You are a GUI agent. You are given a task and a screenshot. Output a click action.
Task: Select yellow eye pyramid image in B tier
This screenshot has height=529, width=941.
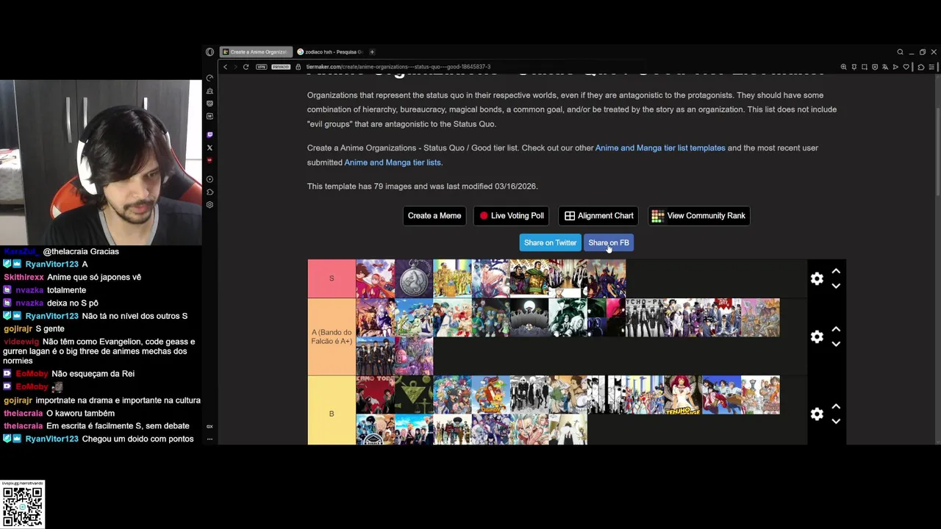pyautogui.click(x=414, y=395)
